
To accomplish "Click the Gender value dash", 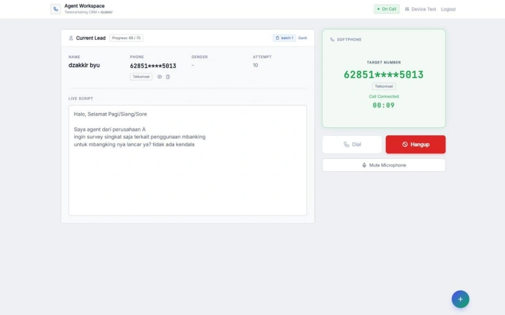I will pos(192,65).
